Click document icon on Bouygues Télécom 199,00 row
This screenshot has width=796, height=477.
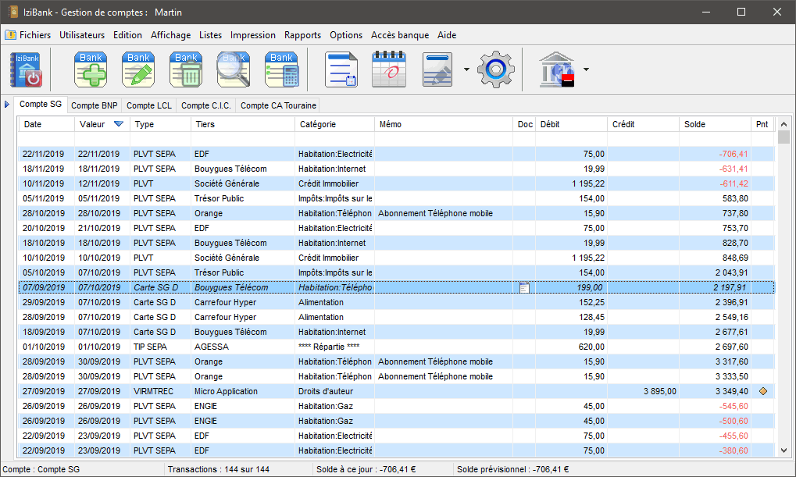(x=524, y=288)
